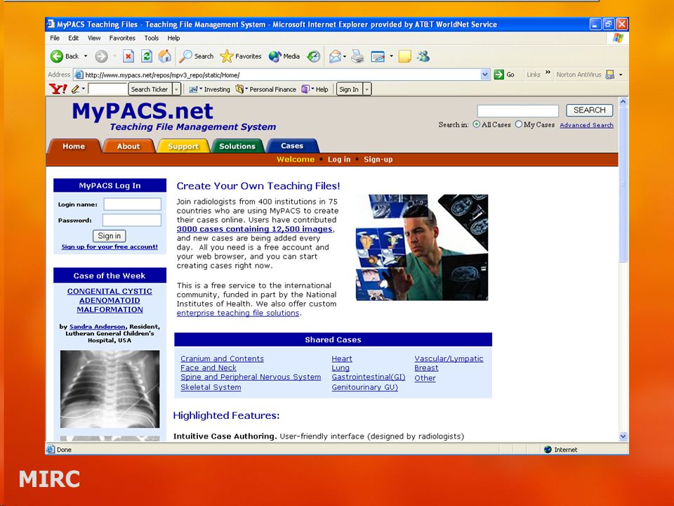Switch to the Cases tab
Image resolution: width=674 pixels, height=506 pixels.
[x=292, y=146]
